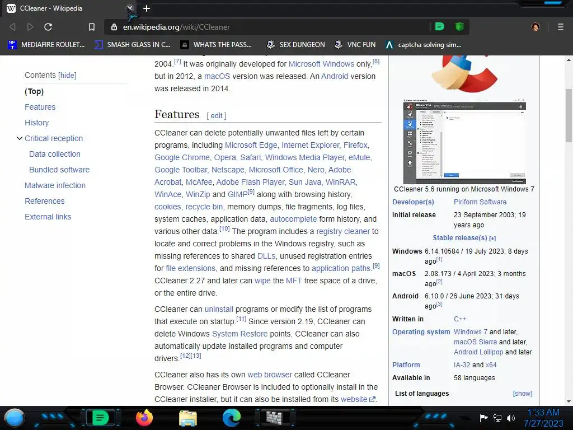This screenshot has width=573, height=430.
Task: Open the Google Chrome link
Action: coord(182,157)
